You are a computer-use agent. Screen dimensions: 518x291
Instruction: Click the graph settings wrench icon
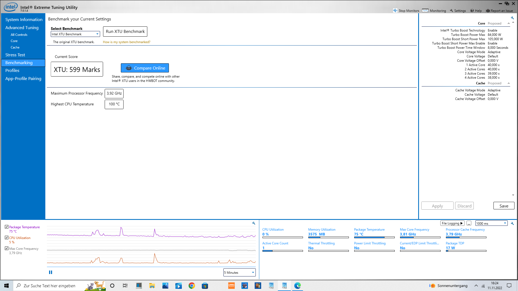click(254, 223)
